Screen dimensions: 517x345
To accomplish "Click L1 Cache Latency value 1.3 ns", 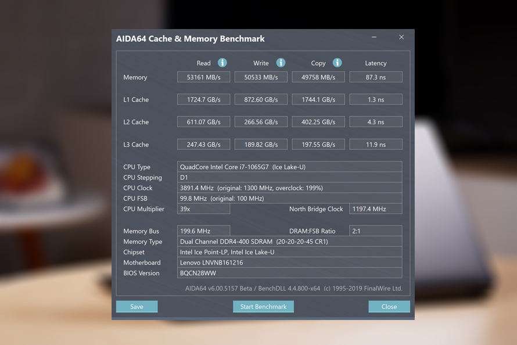I will (x=375, y=99).
